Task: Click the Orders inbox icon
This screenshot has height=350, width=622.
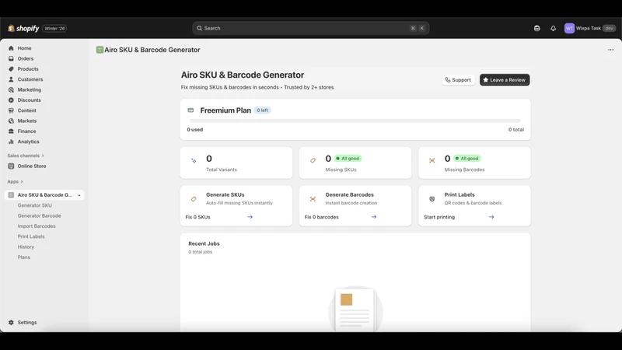Action: pyautogui.click(x=11, y=58)
